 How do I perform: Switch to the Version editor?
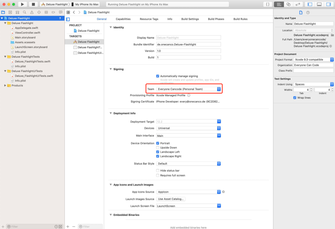coord(298,4)
